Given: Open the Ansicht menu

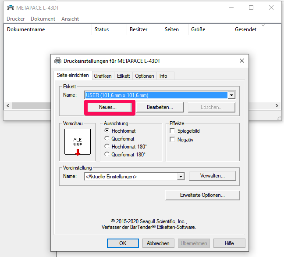Looking at the screenshot, I should [70, 19].
